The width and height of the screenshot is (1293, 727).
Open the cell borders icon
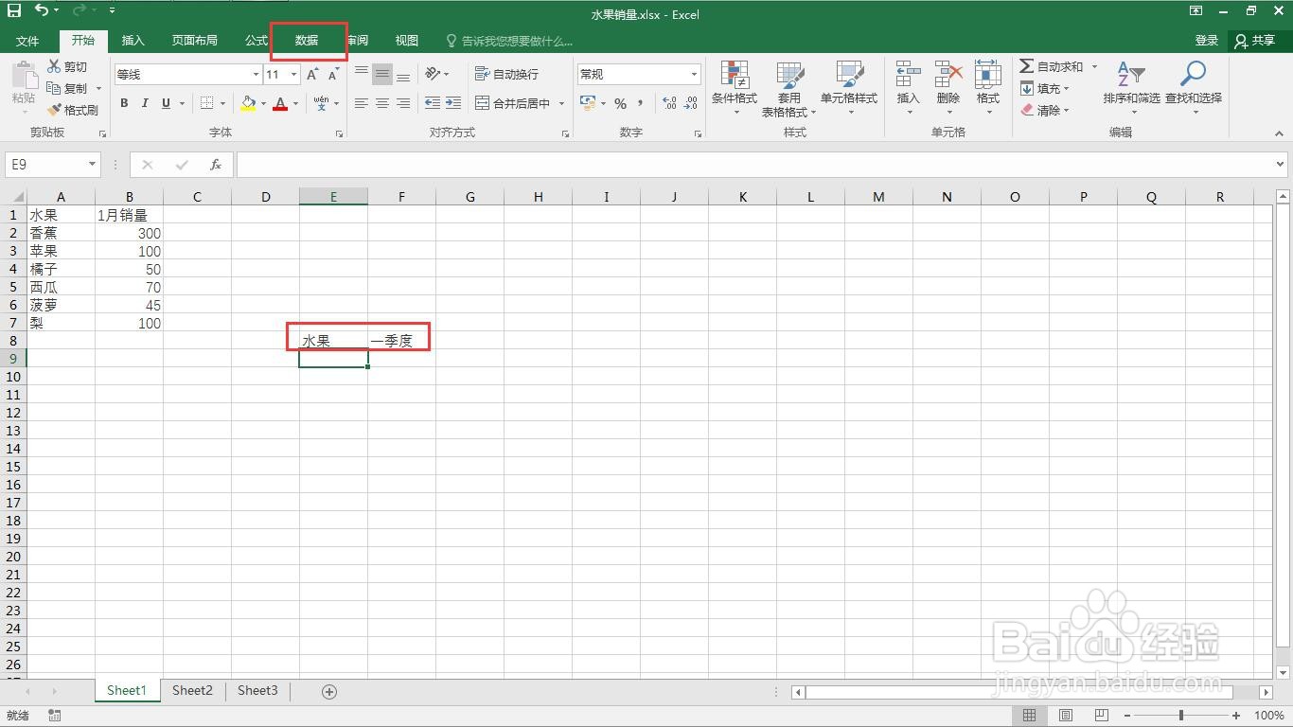[207, 103]
